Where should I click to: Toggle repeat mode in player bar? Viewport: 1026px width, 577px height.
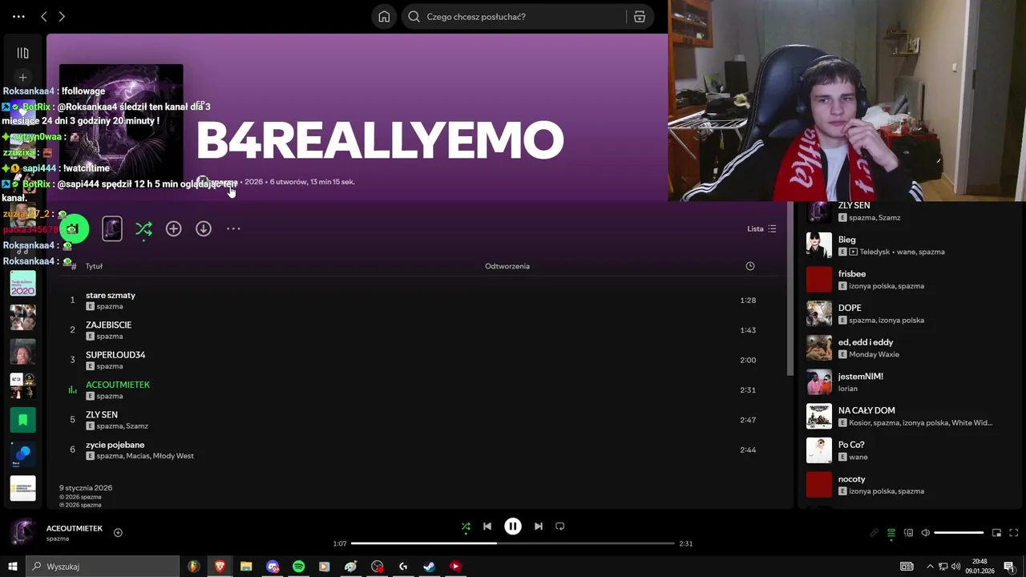pyautogui.click(x=560, y=527)
